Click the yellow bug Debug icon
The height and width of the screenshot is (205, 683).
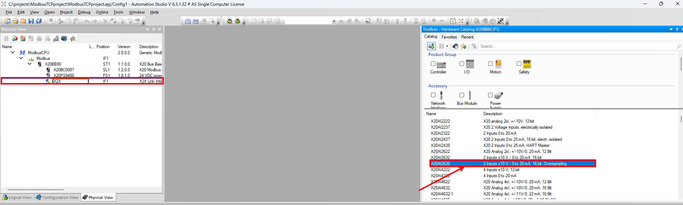[x=230, y=21]
